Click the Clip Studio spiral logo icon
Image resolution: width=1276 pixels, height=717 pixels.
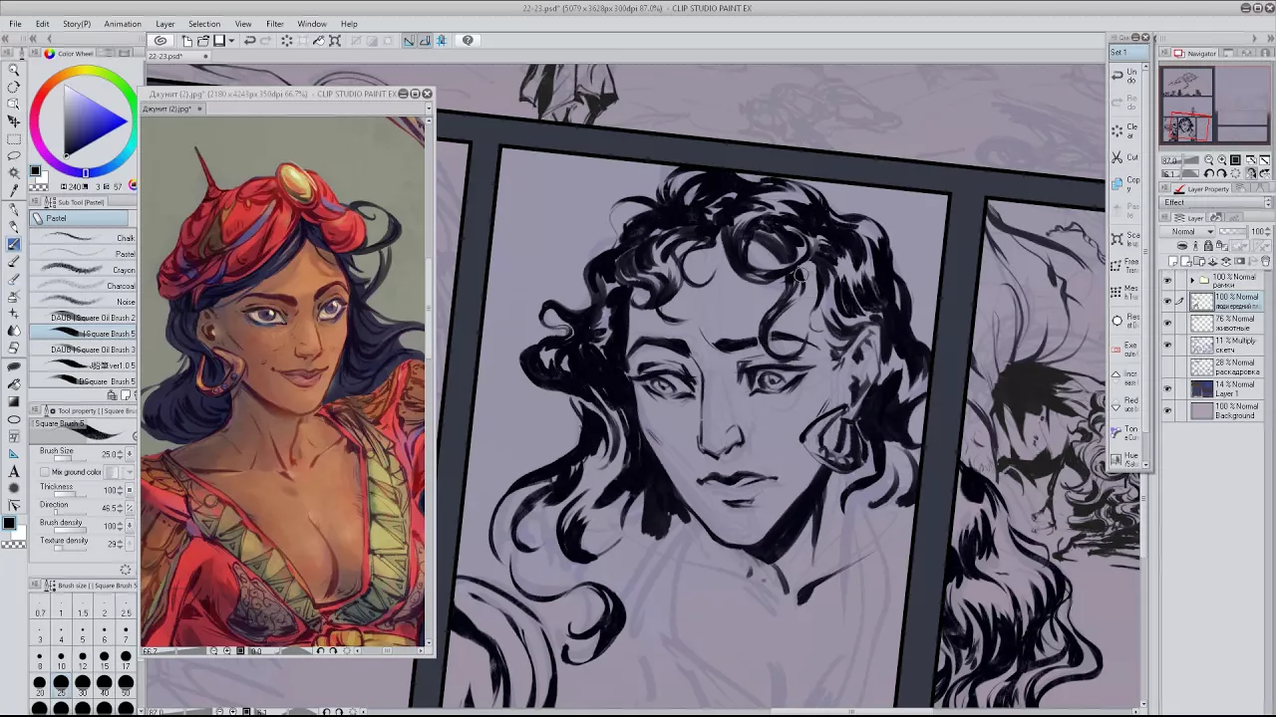(x=160, y=41)
